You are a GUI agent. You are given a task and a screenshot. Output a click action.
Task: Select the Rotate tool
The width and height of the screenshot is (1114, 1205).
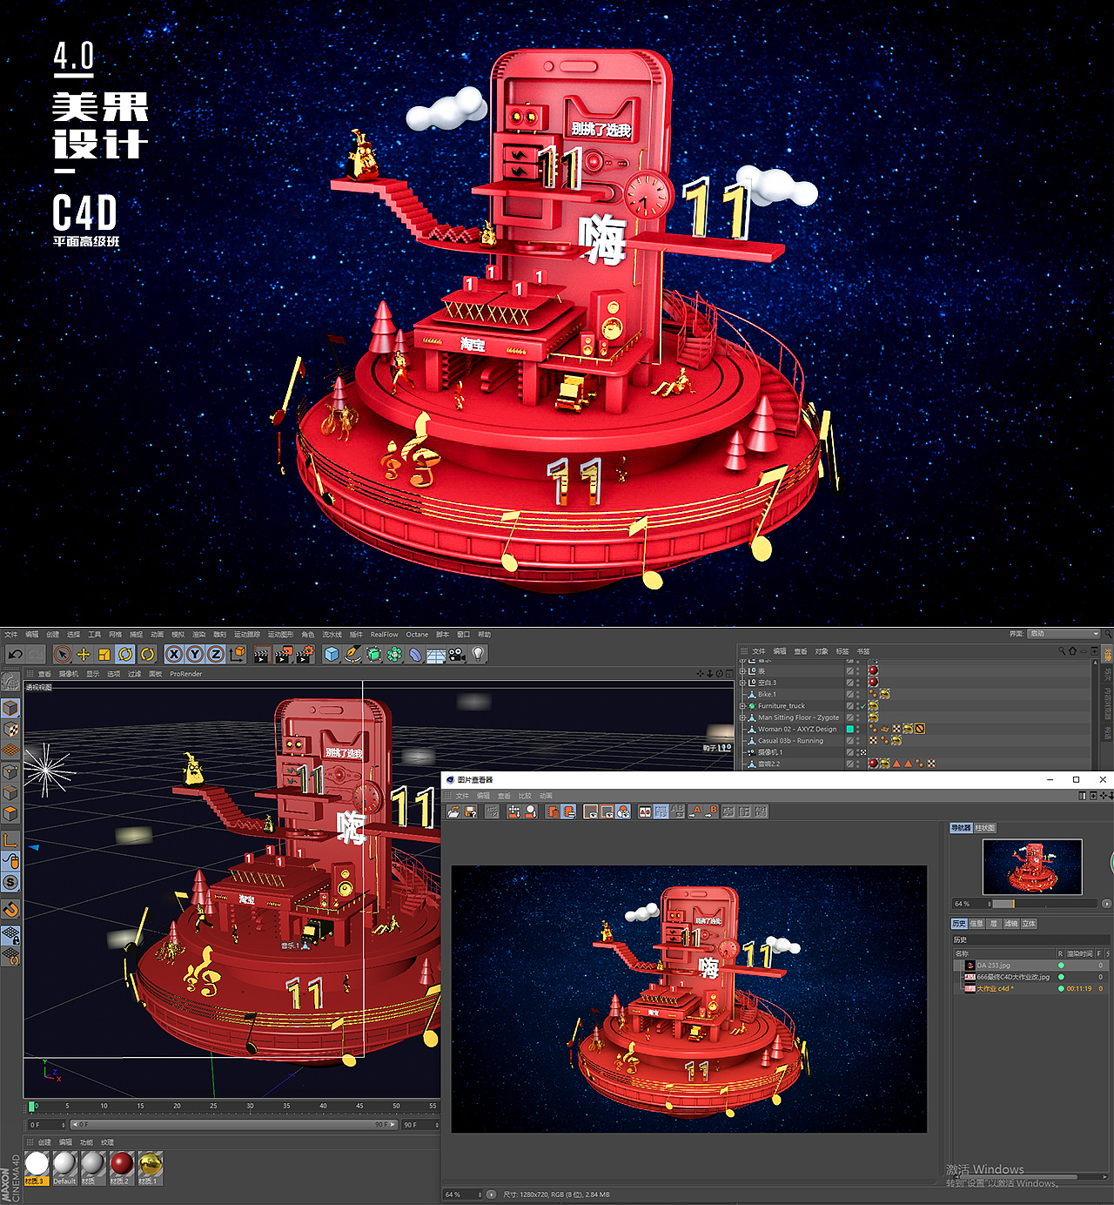pos(125,654)
